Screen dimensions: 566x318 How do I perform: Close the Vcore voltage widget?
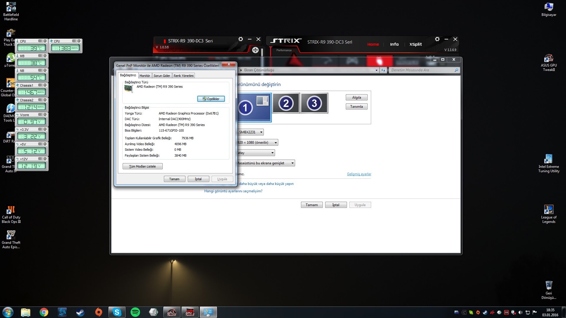(45, 115)
